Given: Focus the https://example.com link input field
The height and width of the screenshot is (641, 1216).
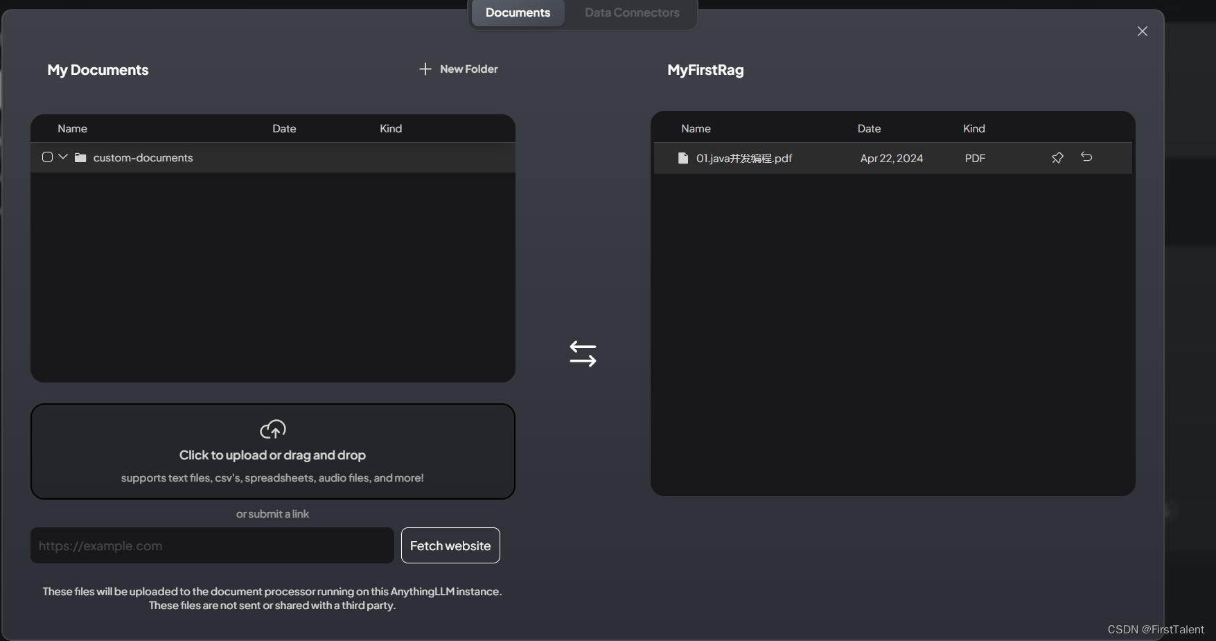Looking at the screenshot, I should 212,545.
